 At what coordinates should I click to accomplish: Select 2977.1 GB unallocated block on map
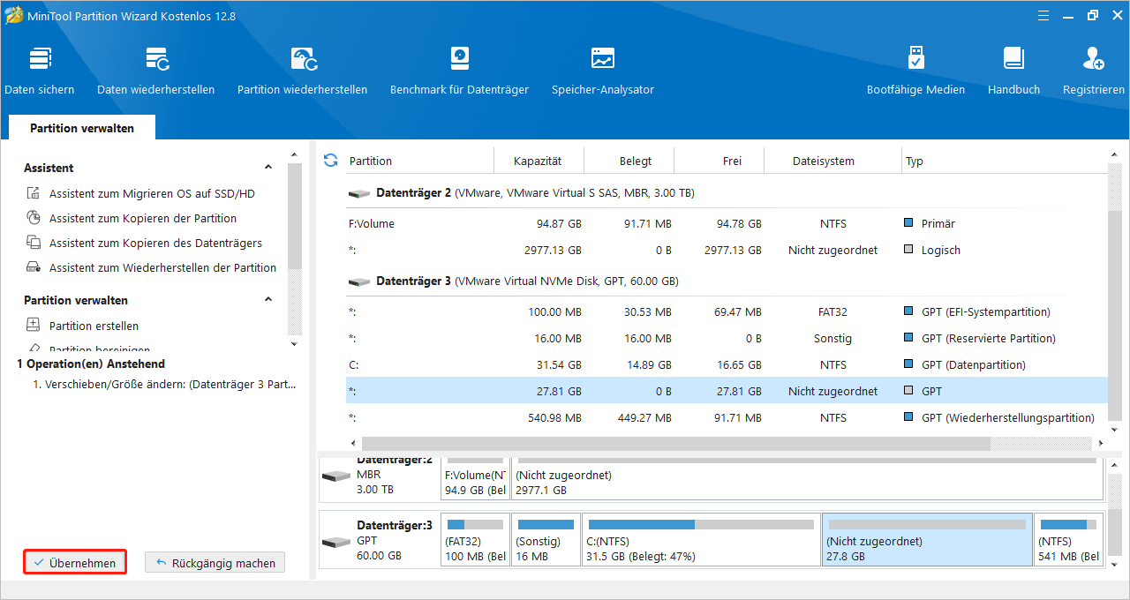tap(807, 480)
